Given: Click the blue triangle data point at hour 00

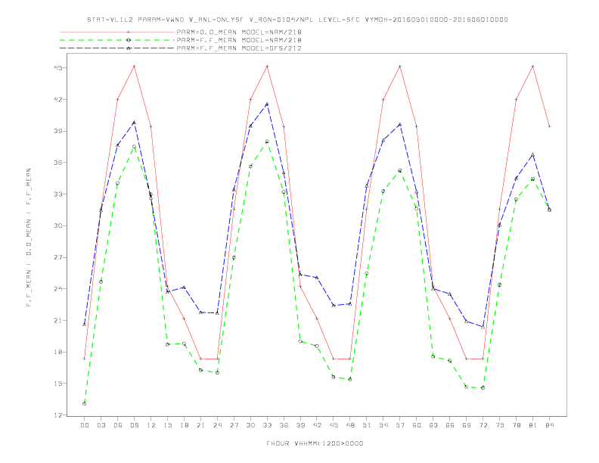Looking at the screenshot, I should (x=85, y=325).
